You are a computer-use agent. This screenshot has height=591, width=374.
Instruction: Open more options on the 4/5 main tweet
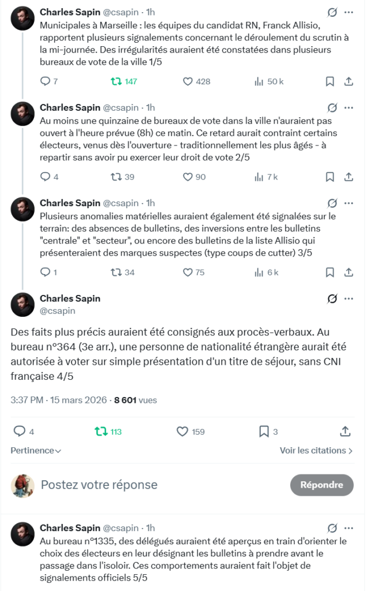click(x=349, y=298)
